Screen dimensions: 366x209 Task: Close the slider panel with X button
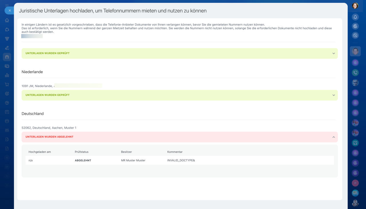tap(9, 10)
